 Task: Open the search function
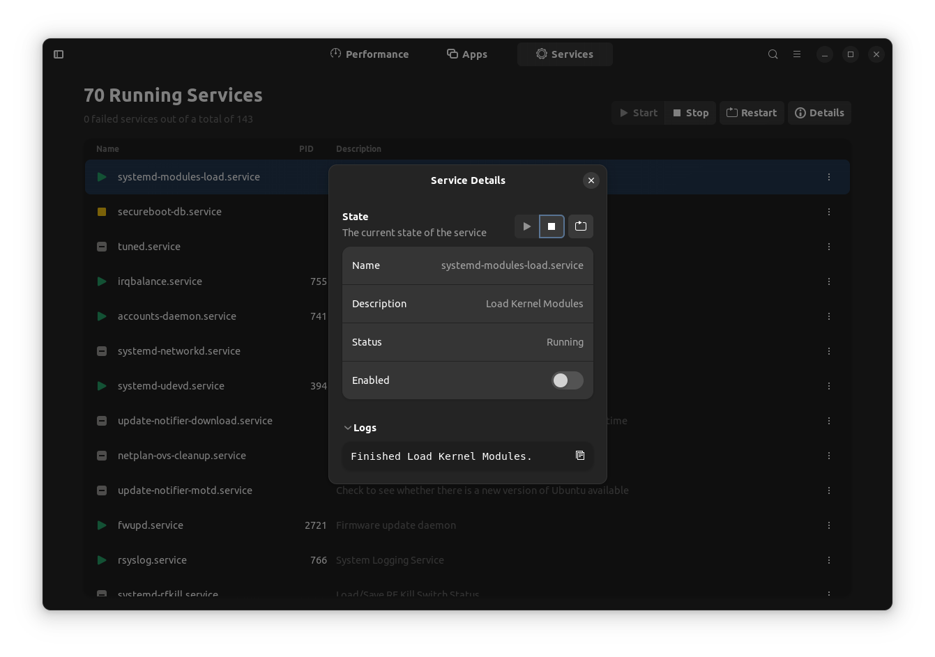773,54
